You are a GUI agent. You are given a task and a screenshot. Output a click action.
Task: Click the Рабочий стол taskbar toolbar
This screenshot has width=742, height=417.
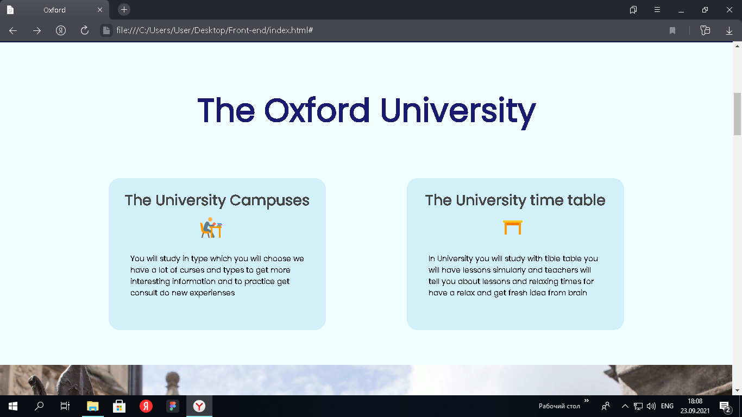tap(559, 406)
